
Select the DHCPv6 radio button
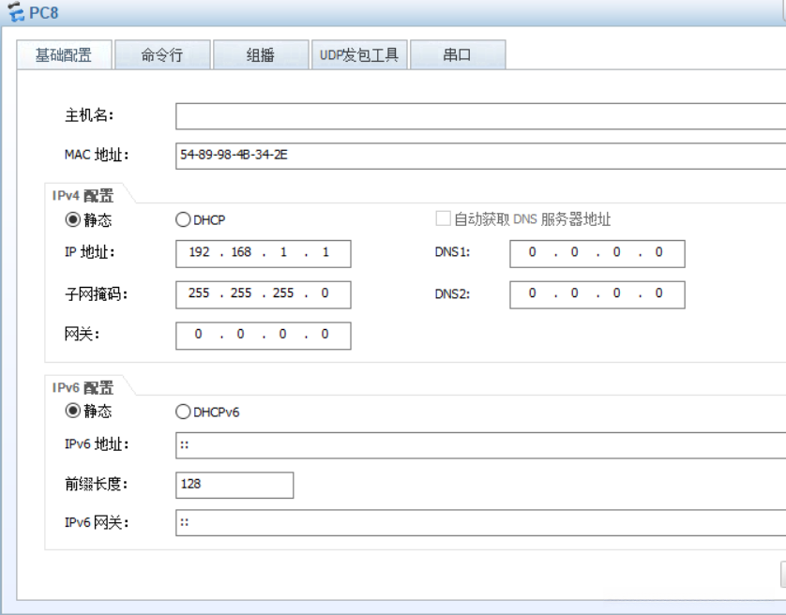coord(183,412)
